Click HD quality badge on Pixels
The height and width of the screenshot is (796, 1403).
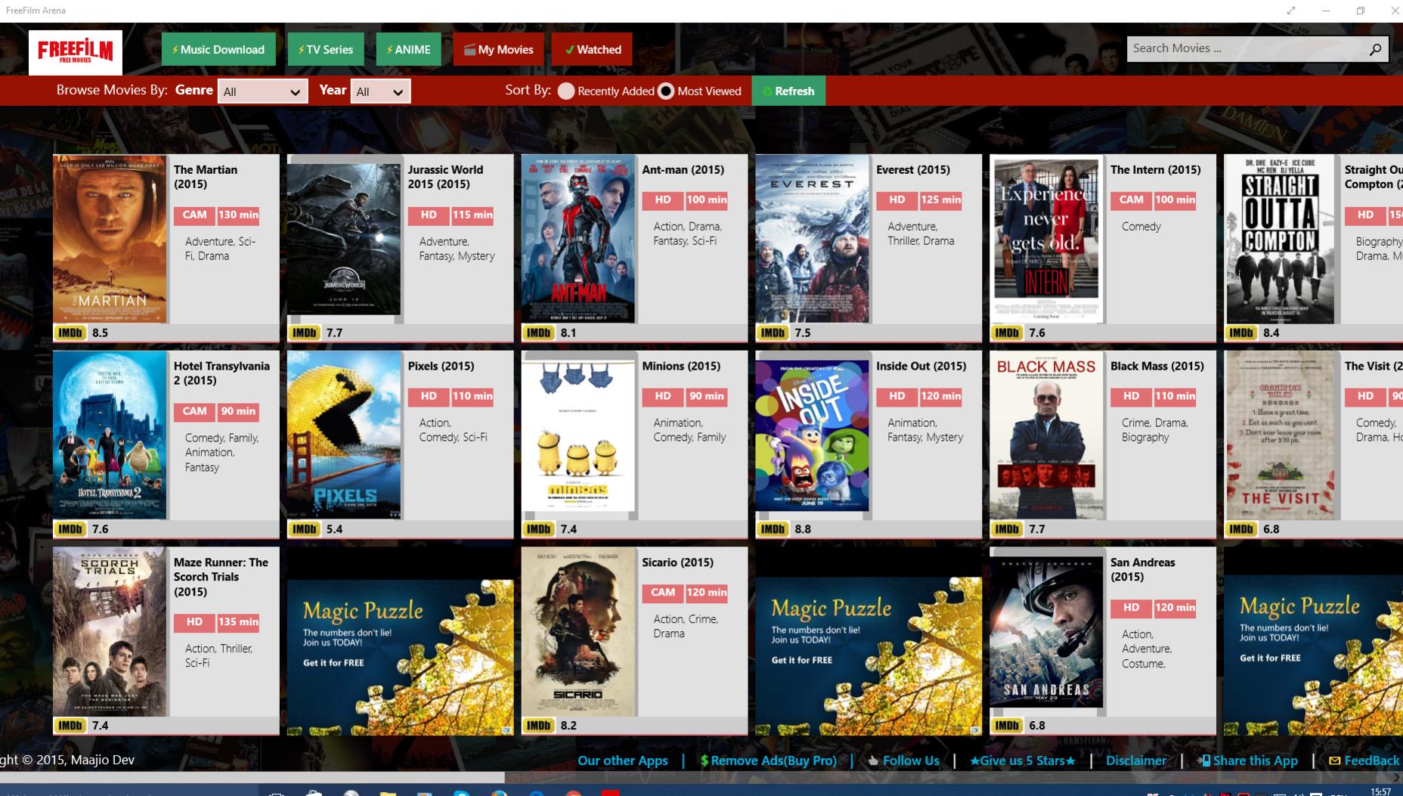tap(429, 397)
